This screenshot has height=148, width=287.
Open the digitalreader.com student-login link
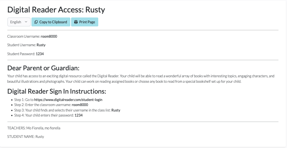coord(68,100)
